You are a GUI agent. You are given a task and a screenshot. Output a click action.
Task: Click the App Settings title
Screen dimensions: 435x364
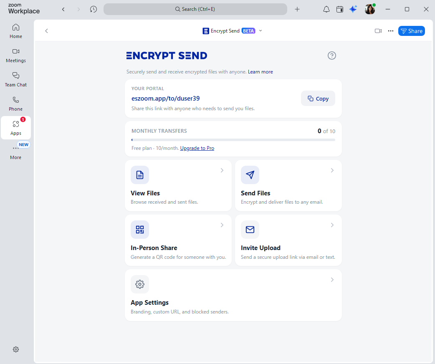click(149, 302)
